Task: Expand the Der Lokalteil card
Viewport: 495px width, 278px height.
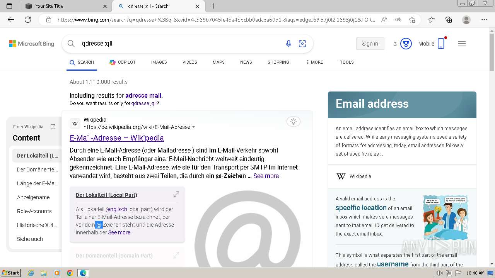Action: pyautogui.click(x=176, y=194)
